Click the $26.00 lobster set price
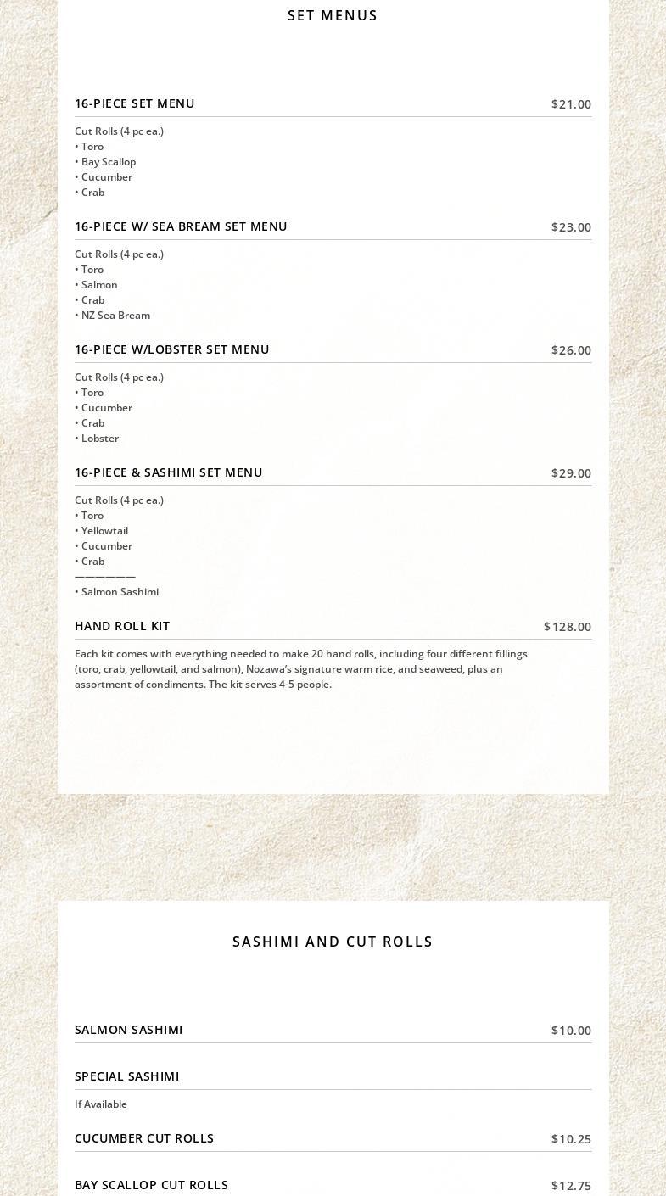This screenshot has width=666, height=1196. [571, 350]
